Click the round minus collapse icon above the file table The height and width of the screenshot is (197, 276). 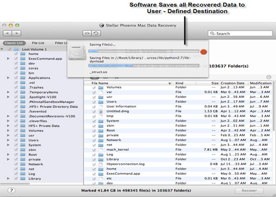click(x=269, y=77)
